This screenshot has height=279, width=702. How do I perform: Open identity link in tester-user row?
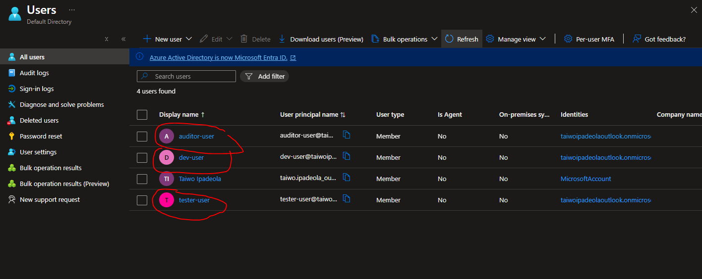(x=605, y=200)
